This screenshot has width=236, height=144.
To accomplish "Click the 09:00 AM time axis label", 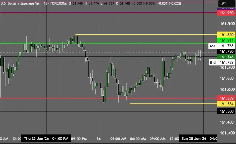I will [157, 139].
